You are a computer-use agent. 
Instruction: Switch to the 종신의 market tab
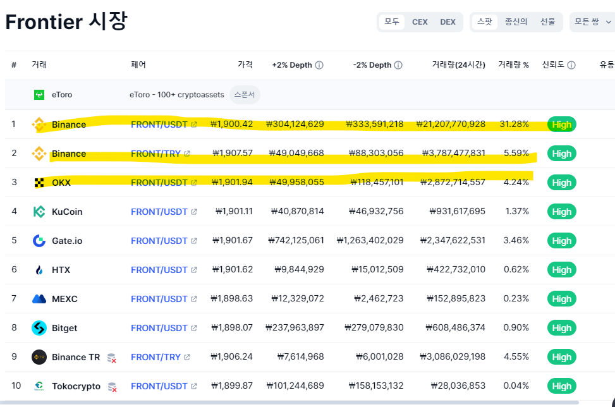pyautogui.click(x=516, y=22)
